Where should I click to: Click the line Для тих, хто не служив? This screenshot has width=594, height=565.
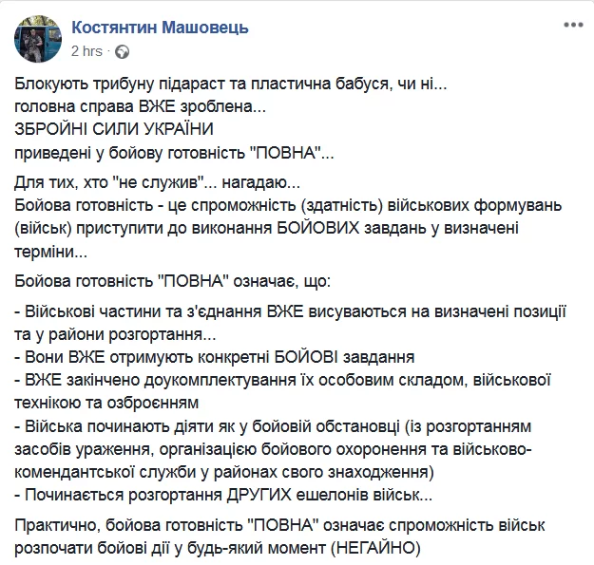(157, 182)
